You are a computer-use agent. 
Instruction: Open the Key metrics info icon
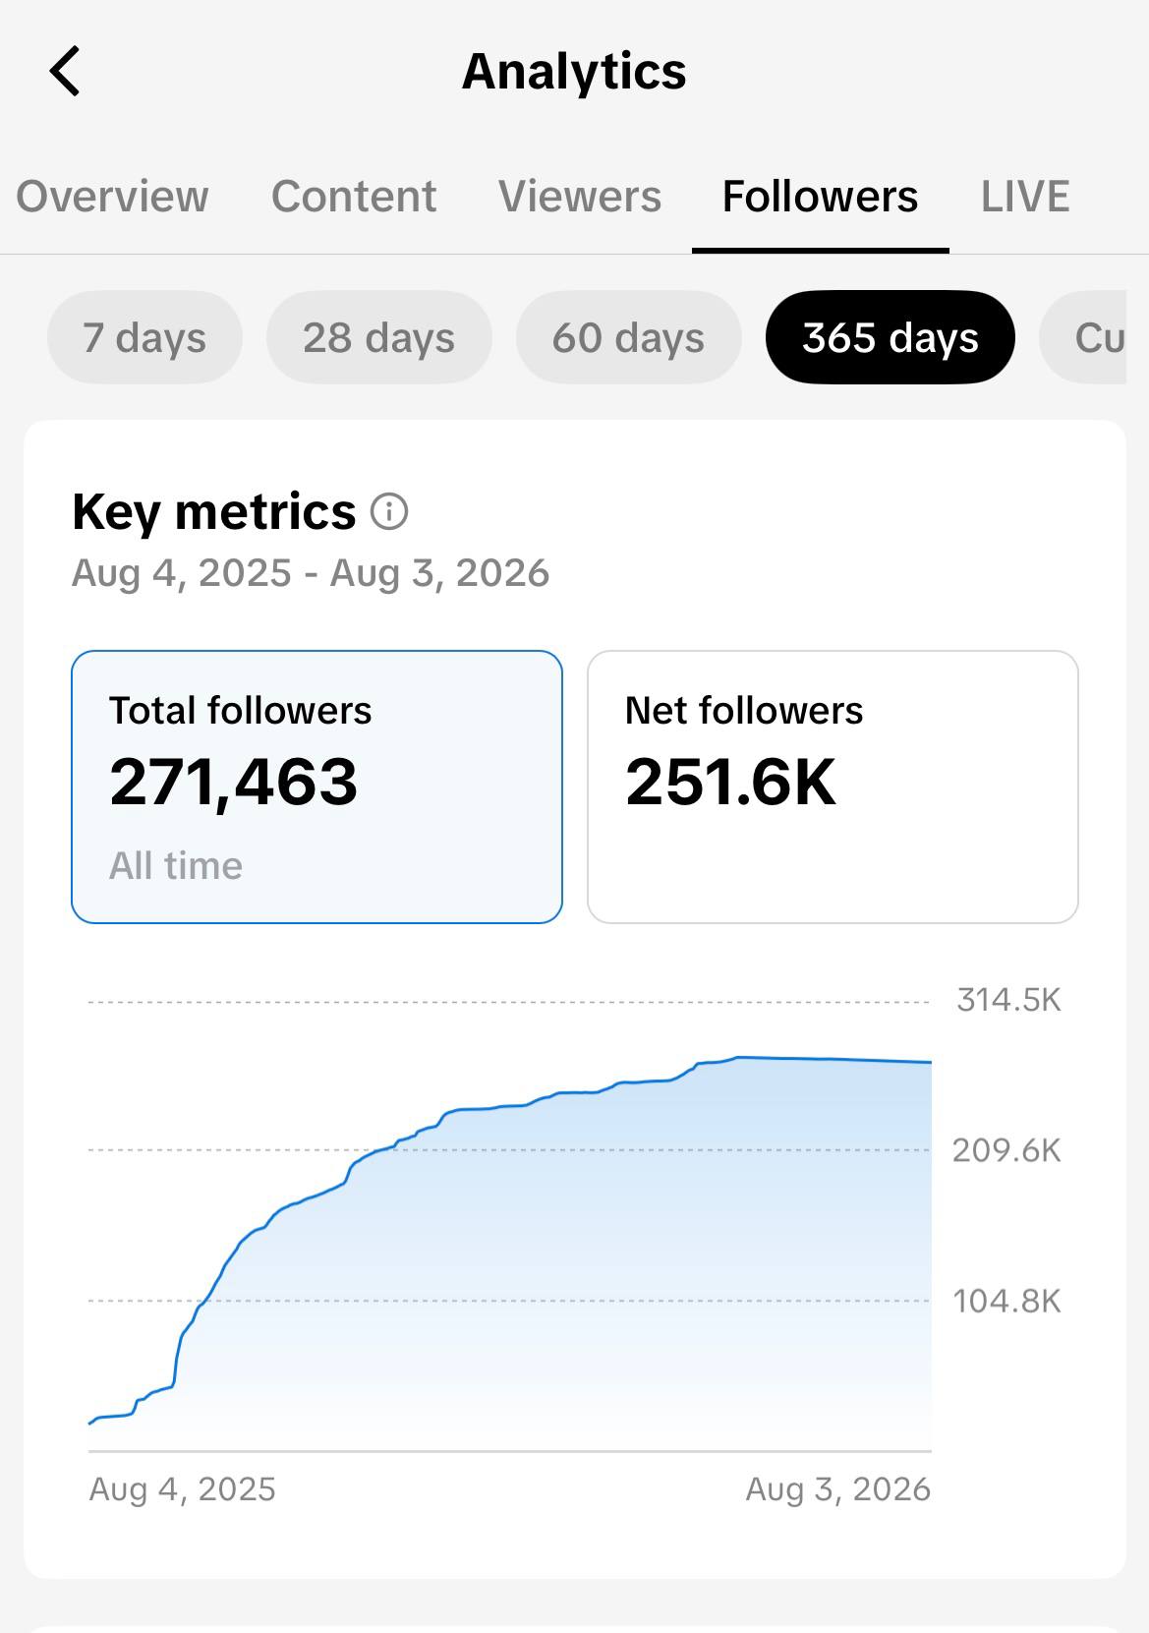[x=389, y=511]
